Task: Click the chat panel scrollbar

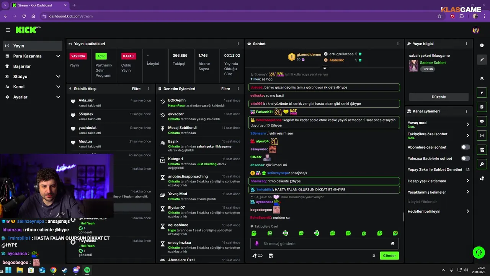Action: pos(403,217)
